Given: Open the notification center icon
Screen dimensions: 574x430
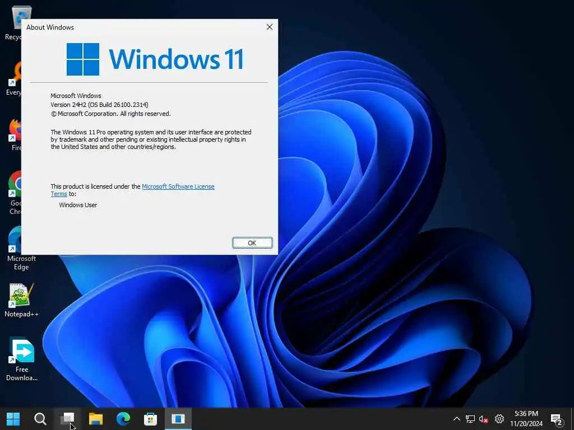Looking at the screenshot, I should tap(556, 419).
